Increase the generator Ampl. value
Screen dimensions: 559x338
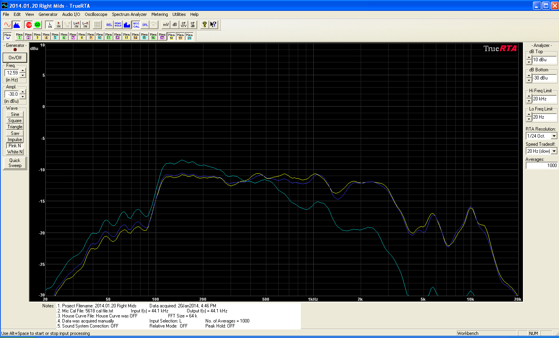pyautogui.click(x=23, y=92)
